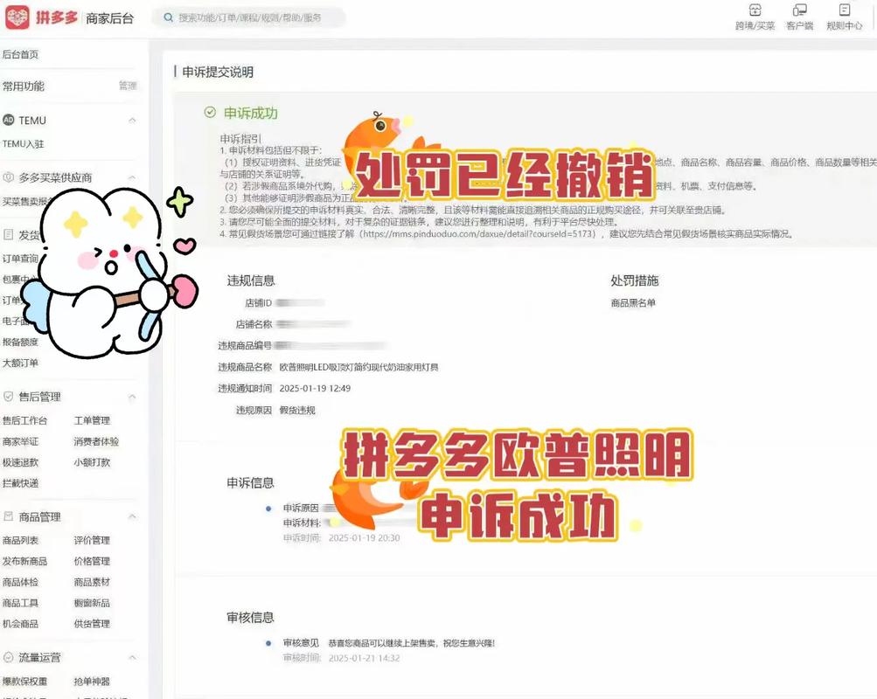Click the 申诉成功 status text
This screenshot has width=877, height=699.
coord(251,113)
